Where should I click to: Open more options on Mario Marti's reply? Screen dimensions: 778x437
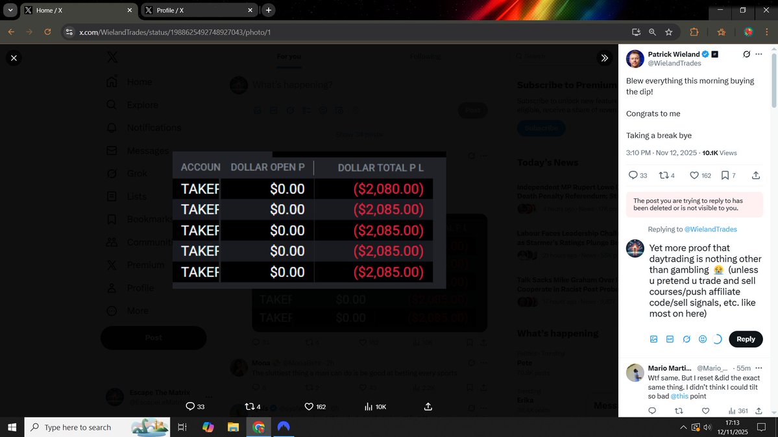759,368
